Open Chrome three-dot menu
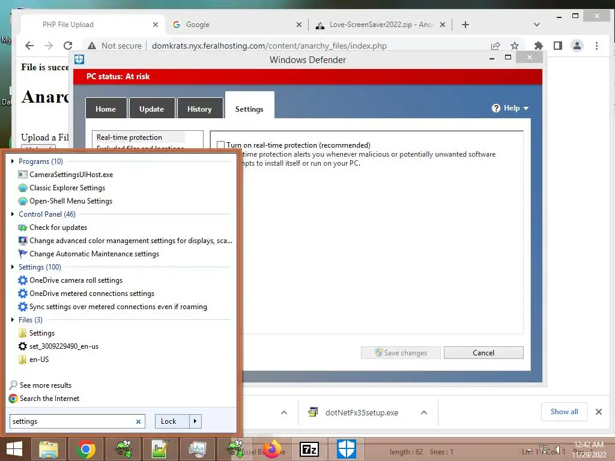This screenshot has height=461, width=615. point(596,46)
